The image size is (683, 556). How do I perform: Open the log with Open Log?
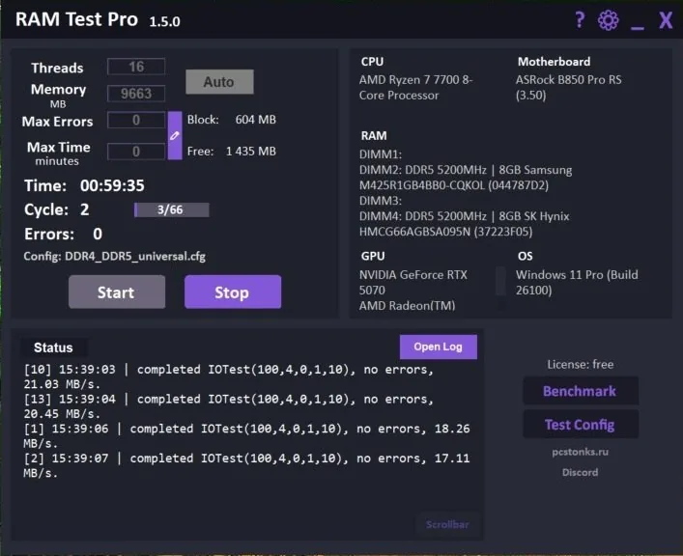(x=439, y=347)
